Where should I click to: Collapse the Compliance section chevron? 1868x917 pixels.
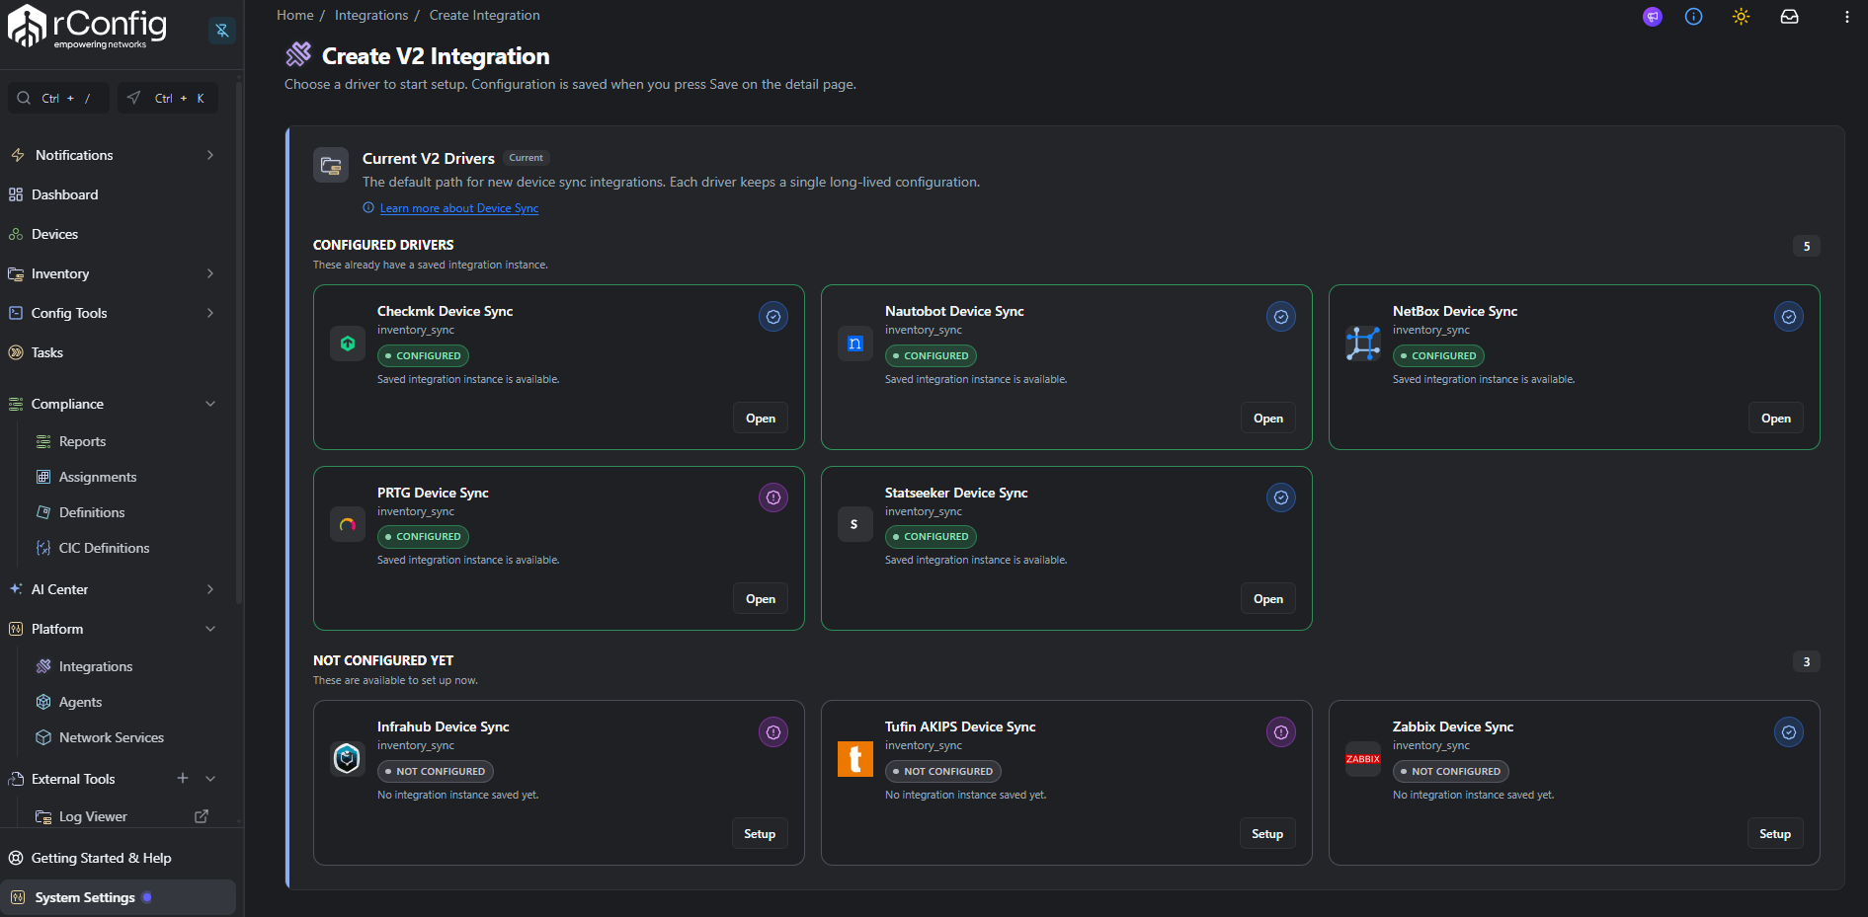tap(210, 404)
